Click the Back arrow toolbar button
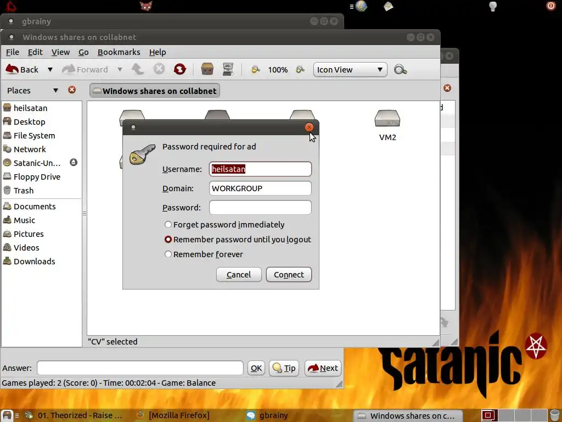 22,69
